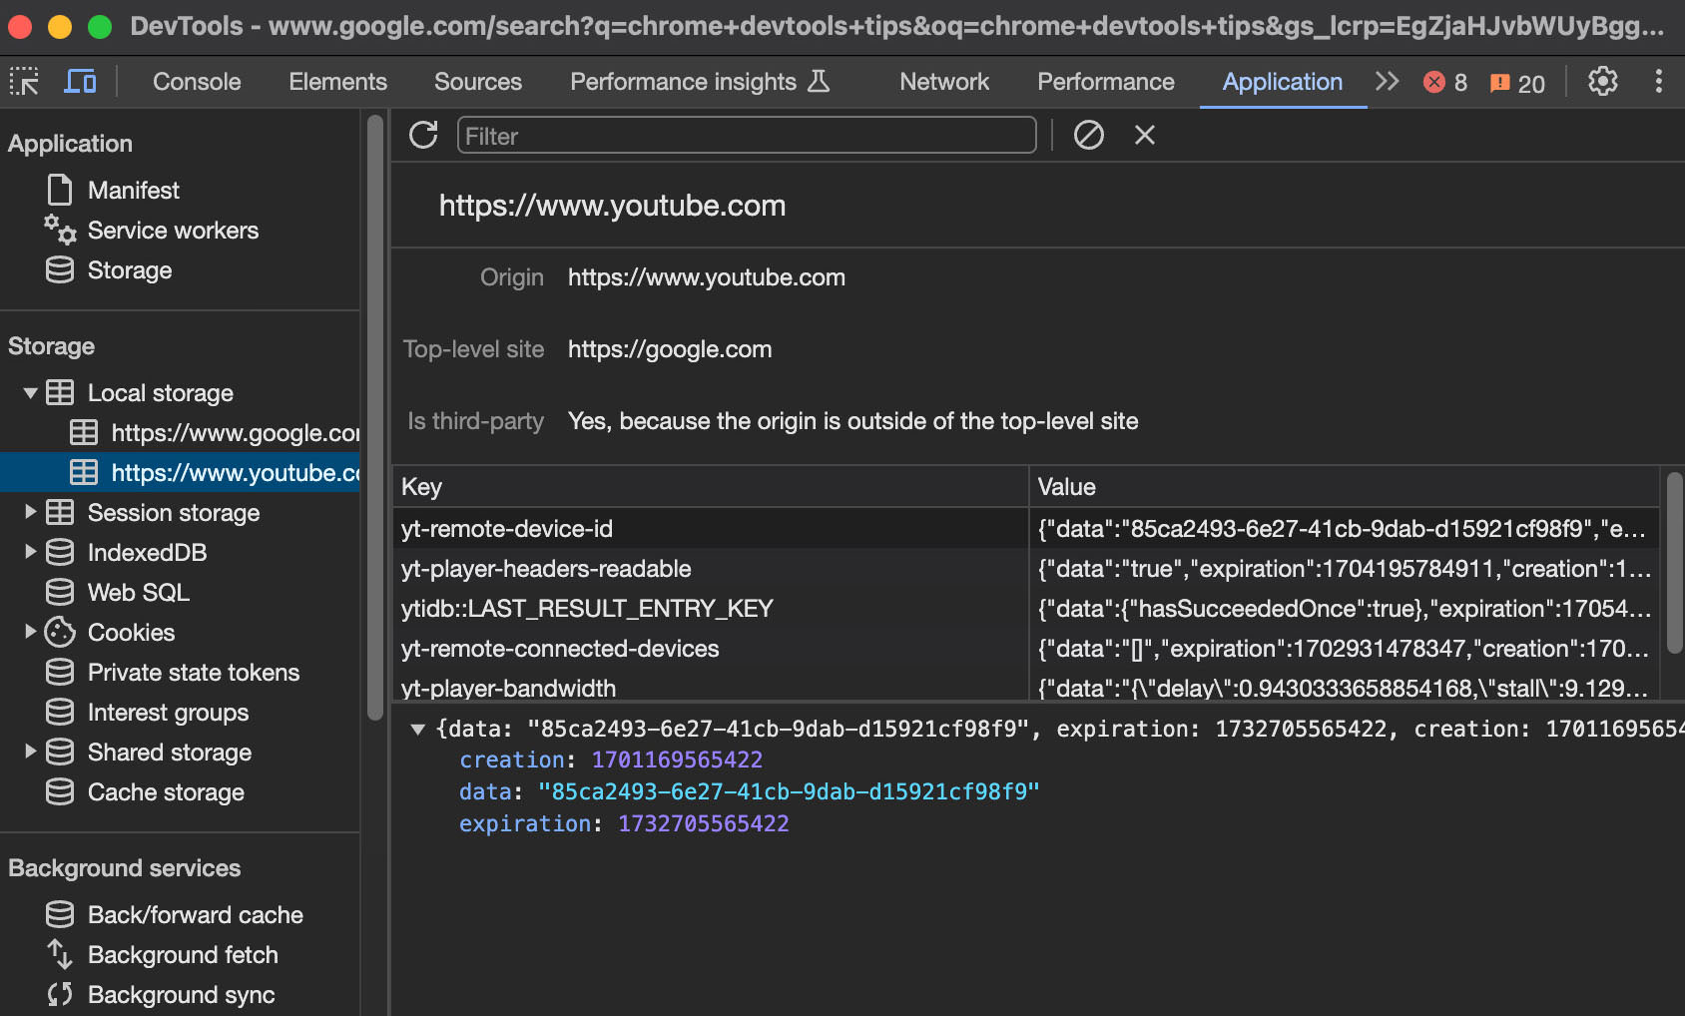The height and width of the screenshot is (1016, 1685).
Task: Select the youtube.com local storage entry
Action: [x=180, y=472]
